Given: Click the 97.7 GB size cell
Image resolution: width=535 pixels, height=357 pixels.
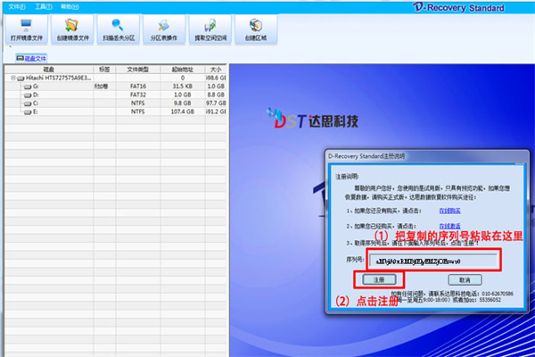Looking at the screenshot, I should [216, 103].
